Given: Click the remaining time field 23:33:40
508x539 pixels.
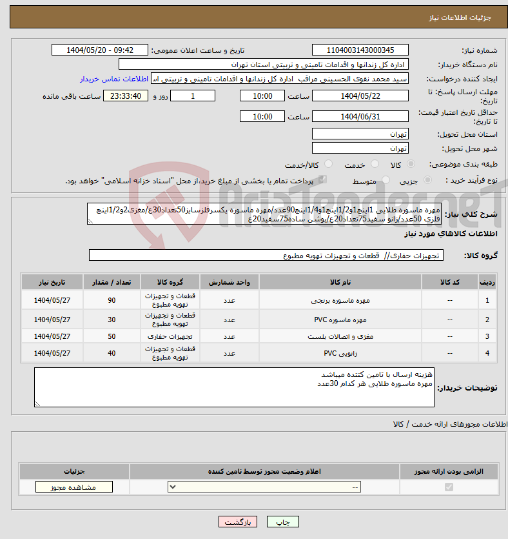Looking at the screenshot, I should pyautogui.click(x=126, y=96).
